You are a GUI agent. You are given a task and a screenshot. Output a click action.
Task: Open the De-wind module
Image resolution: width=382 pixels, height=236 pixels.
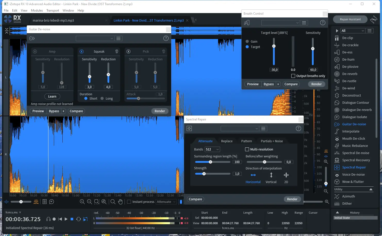pos(348,88)
